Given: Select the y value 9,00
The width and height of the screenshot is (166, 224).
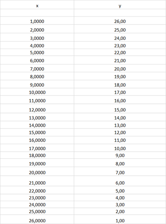Looking at the screenshot, I should [120, 155].
